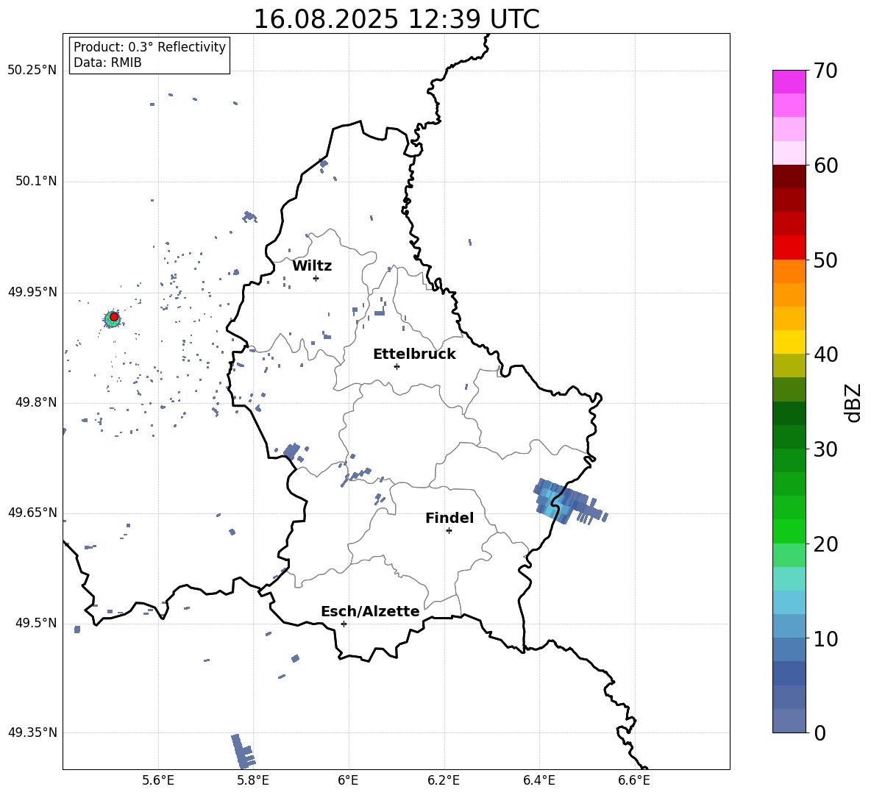Click the colorbar value 10
Image resolution: width=871 pixels, height=795 pixels.
[825, 638]
